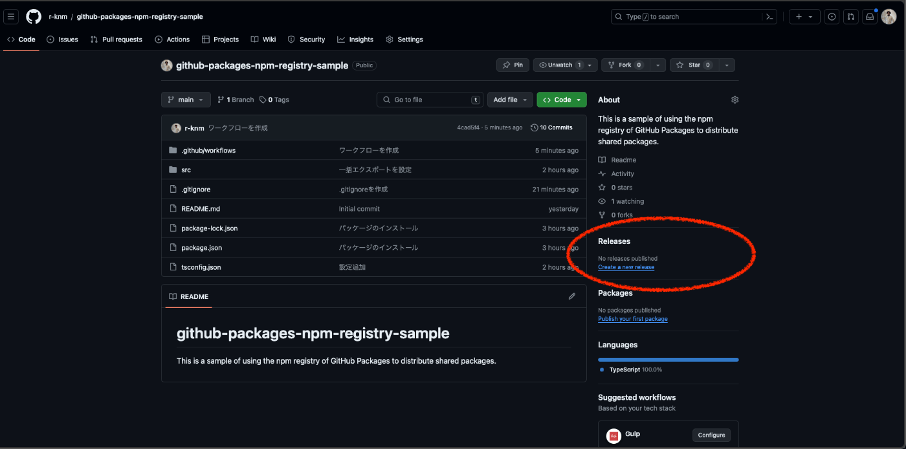The height and width of the screenshot is (449, 906).
Task: Switch to the Pull requests tab
Action: (x=116, y=39)
